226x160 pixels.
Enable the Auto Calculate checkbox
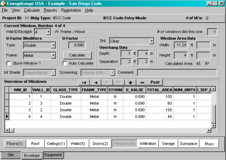(65, 63)
